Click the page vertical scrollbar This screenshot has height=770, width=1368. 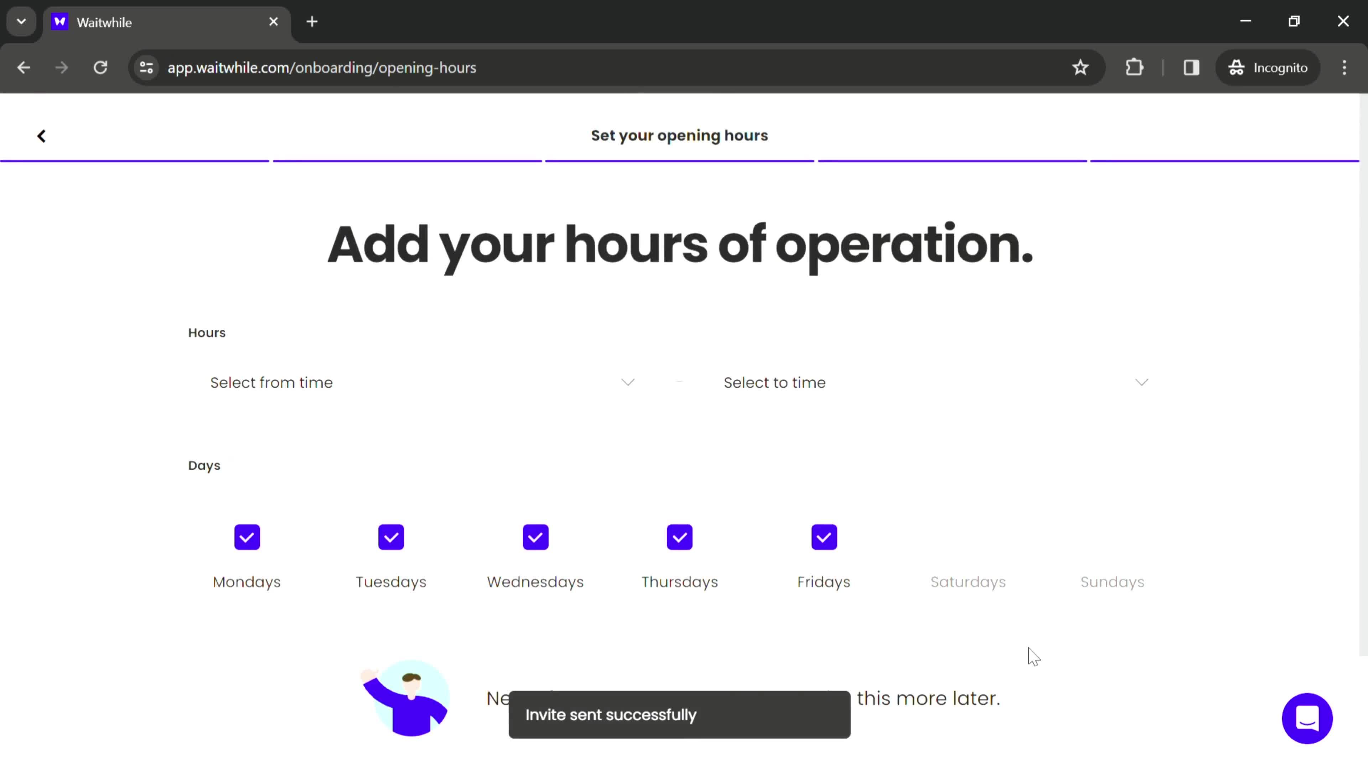point(1363,375)
